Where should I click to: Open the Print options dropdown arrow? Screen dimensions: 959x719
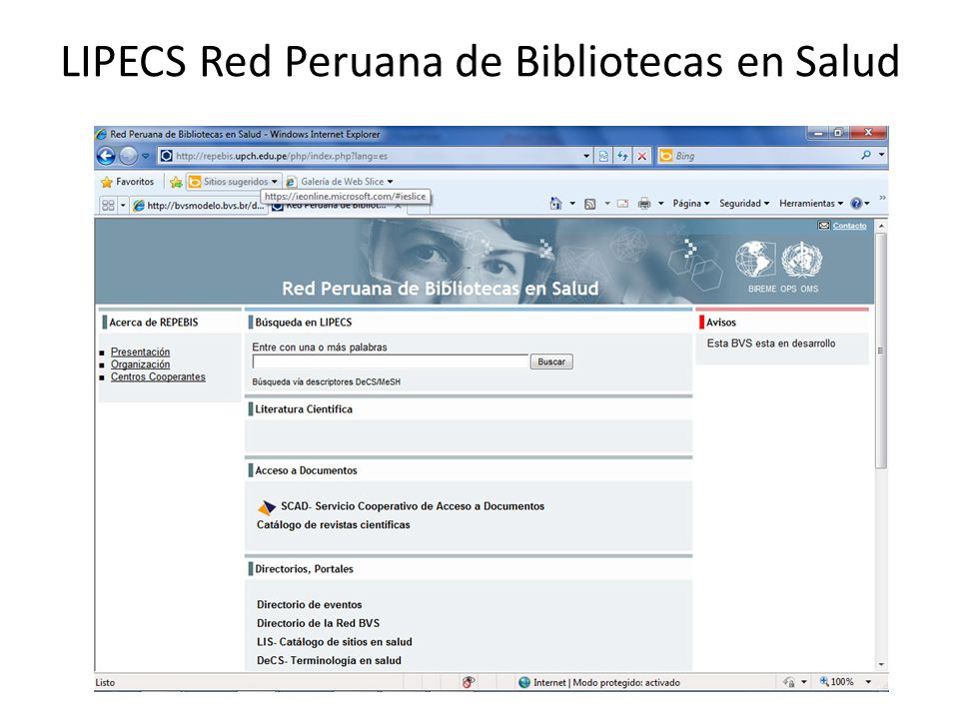click(x=660, y=204)
